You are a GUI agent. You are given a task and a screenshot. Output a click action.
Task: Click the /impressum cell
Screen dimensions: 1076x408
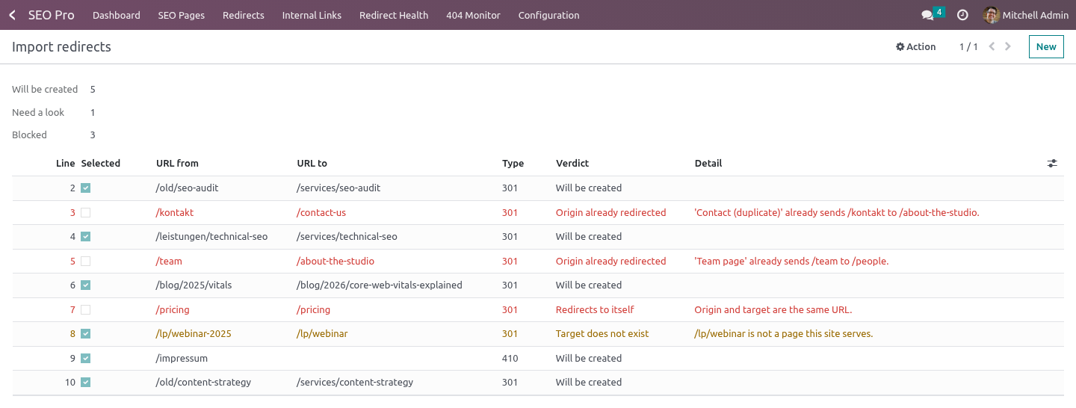[x=182, y=359]
